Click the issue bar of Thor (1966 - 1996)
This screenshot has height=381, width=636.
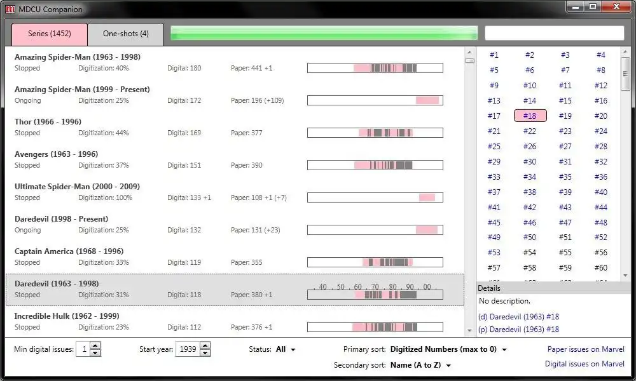pos(375,133)
